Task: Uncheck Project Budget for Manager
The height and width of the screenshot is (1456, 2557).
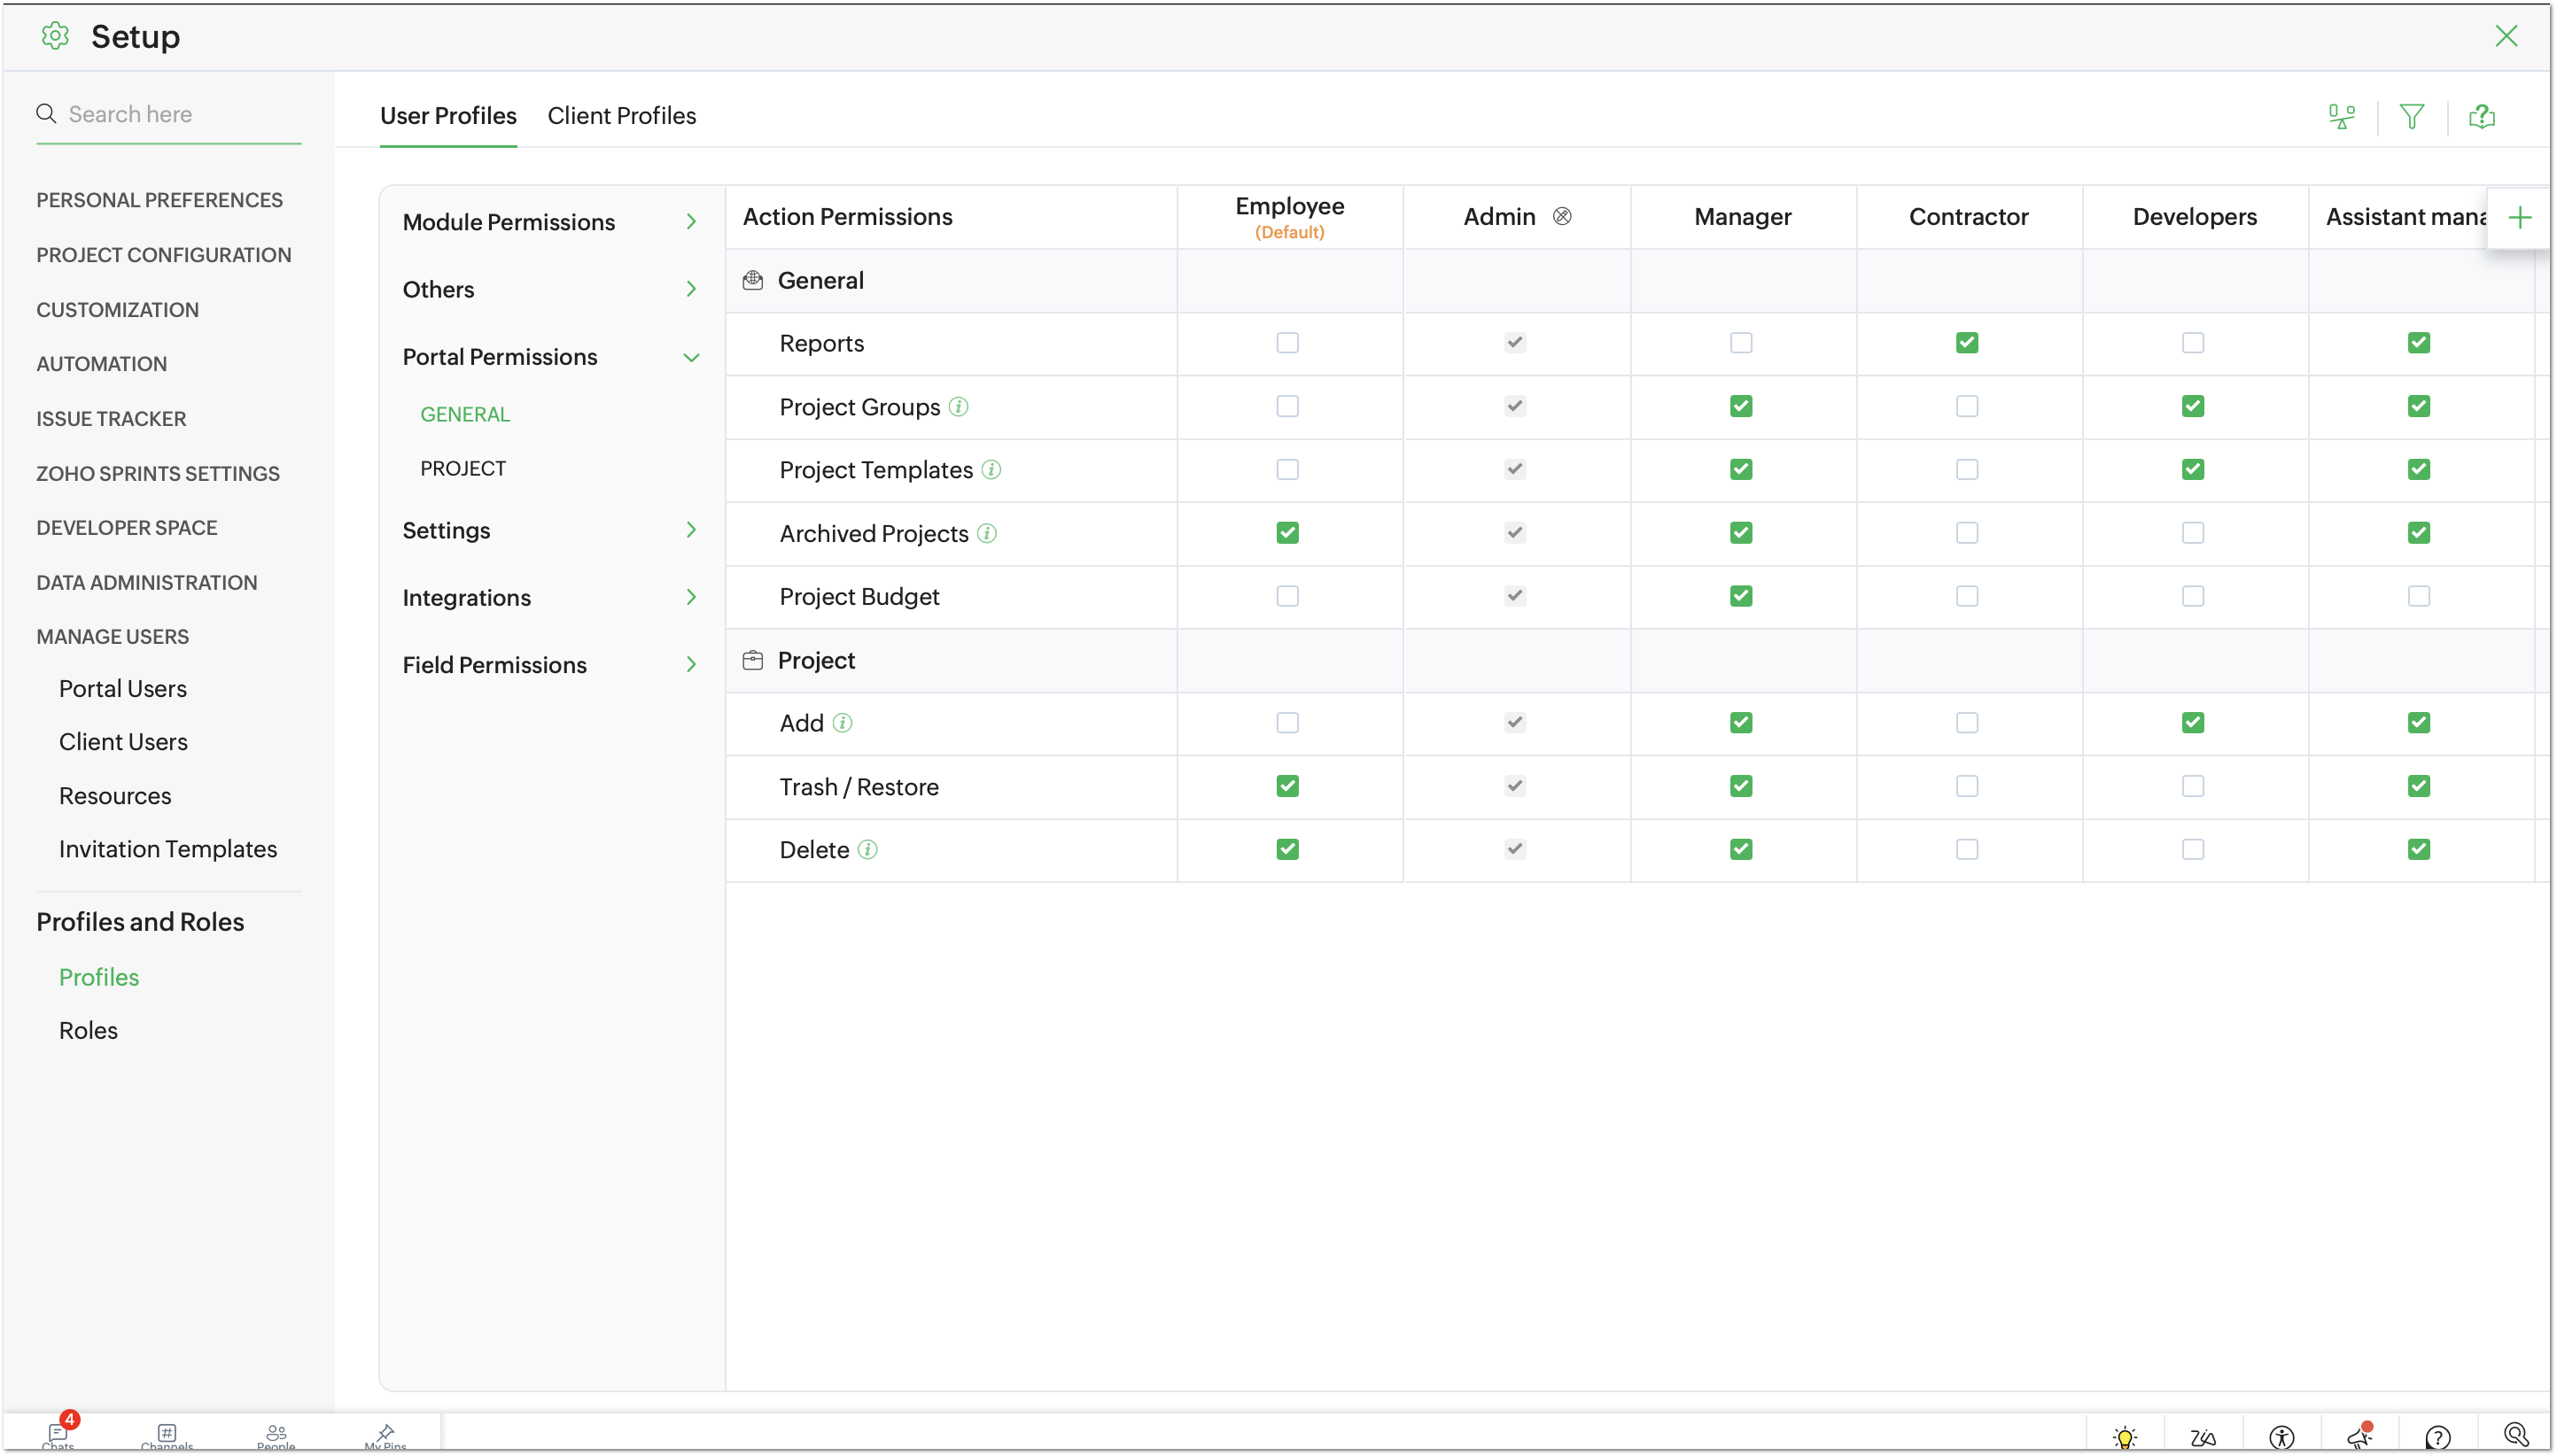Action: pos(1741,596)
